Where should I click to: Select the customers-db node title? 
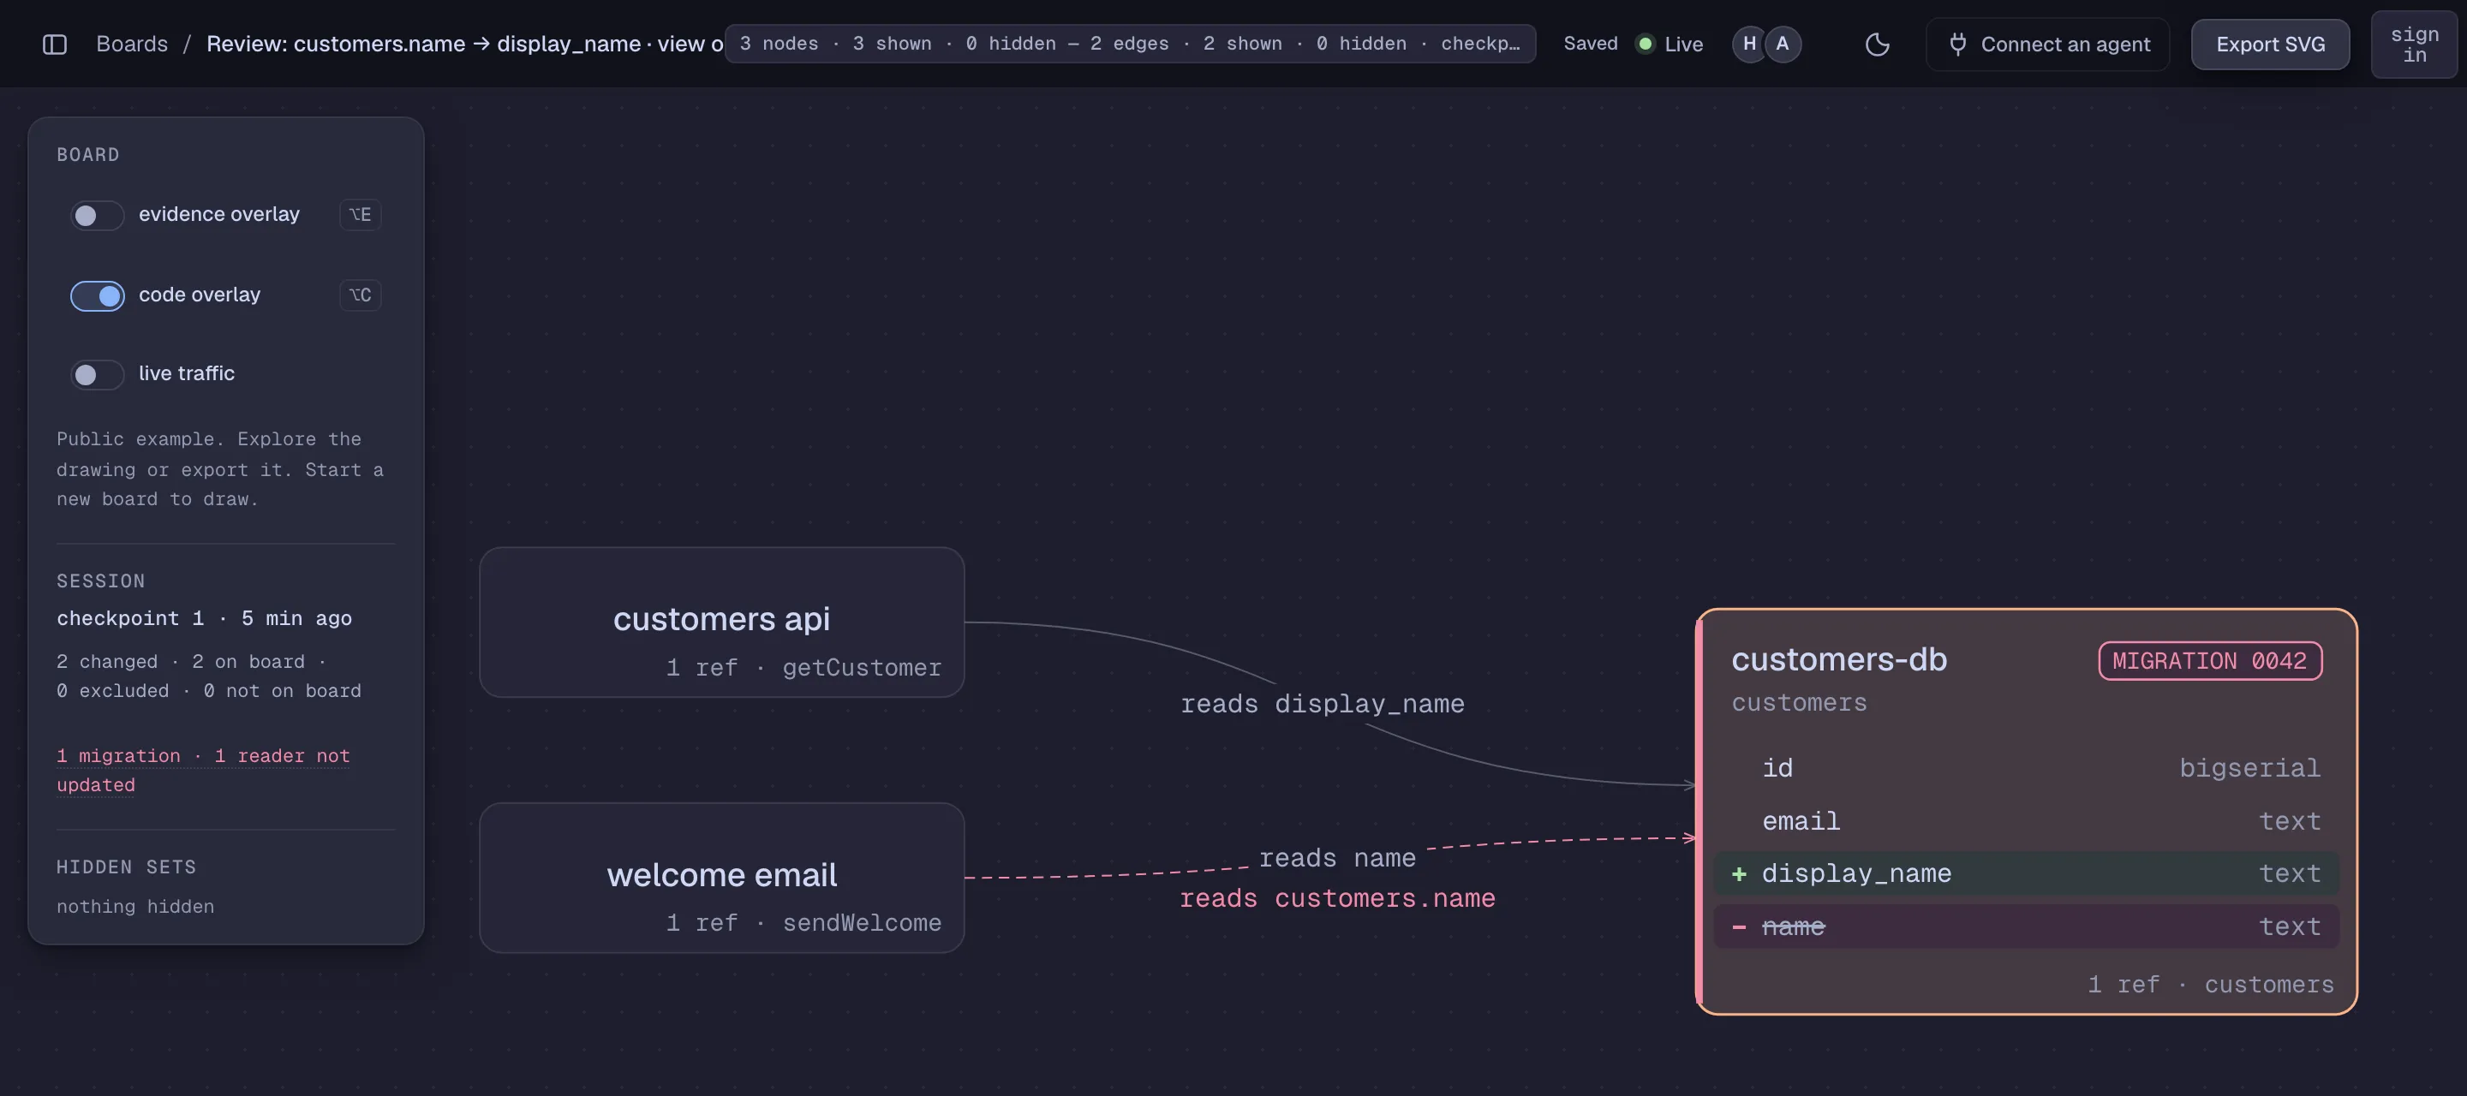point(1839,659)
